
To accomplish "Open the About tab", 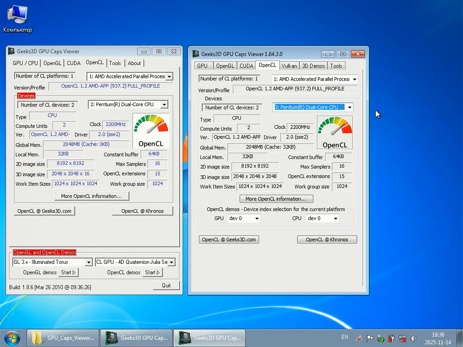I will 134,63.
